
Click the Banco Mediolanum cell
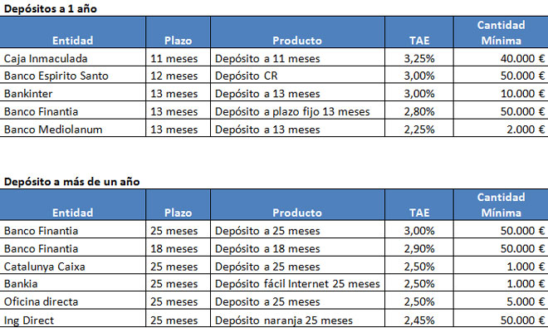(x=73, y=129)
